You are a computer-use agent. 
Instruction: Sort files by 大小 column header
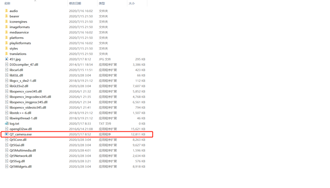tap(132, 3)
